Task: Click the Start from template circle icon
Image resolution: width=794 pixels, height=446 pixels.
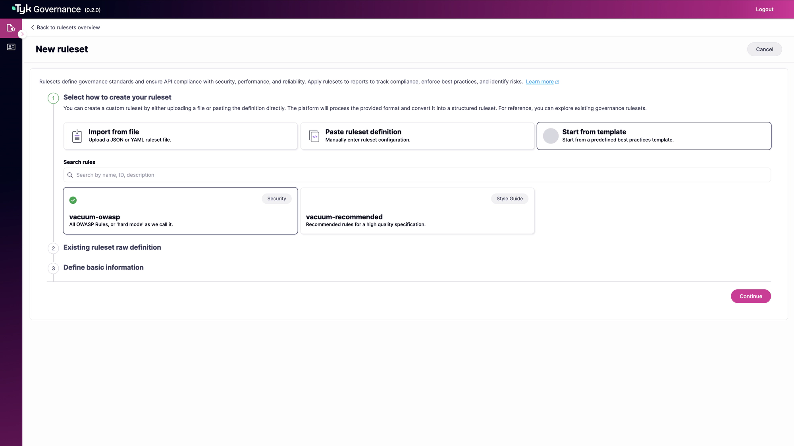Action: pyautogui.click(x=551, y=136)
